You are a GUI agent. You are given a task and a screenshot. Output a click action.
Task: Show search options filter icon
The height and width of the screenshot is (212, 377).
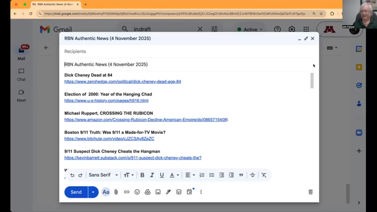[x=214, y=29]
